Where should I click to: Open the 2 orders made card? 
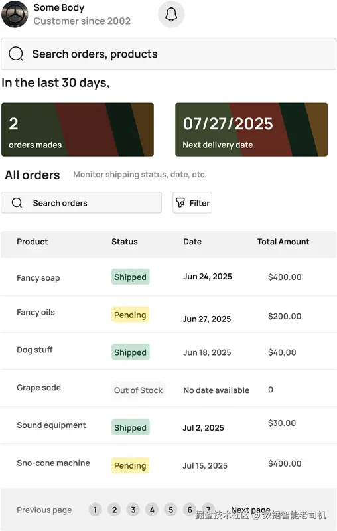pos(78,129)
